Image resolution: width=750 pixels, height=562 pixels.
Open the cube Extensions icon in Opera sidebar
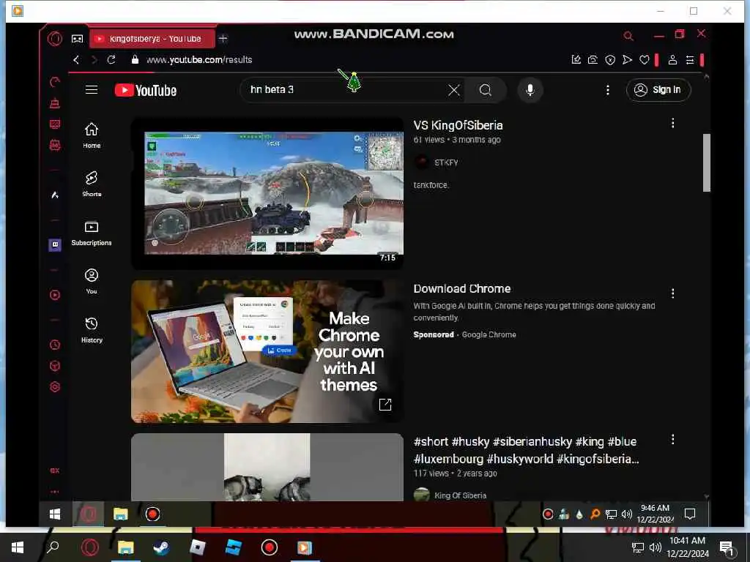(55, 366)
